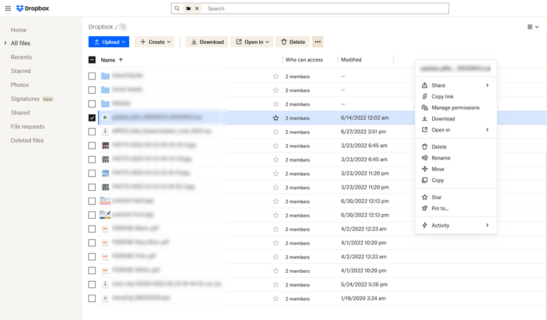Open the Dropbox apps grid icon

click(x=8, y=8)
